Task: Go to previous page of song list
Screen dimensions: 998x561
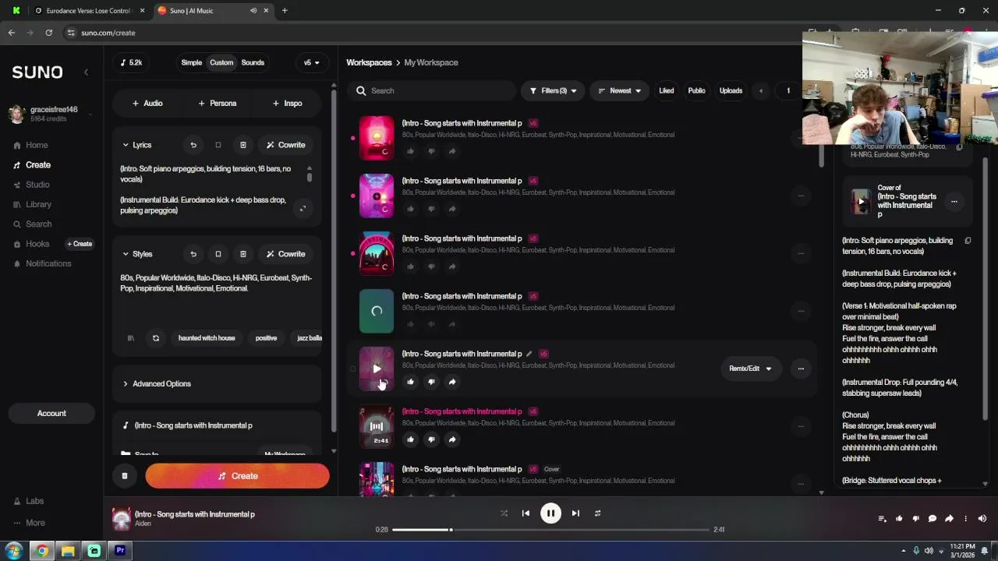Action: tap(761, 91)
